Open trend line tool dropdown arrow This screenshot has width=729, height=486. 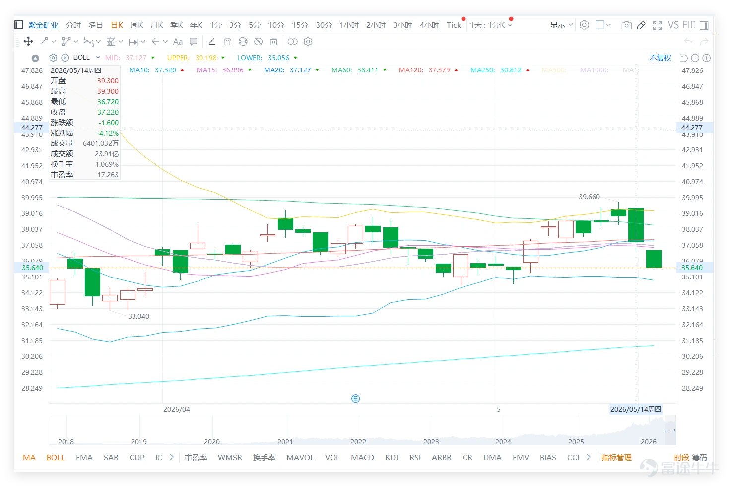(54, 42)
